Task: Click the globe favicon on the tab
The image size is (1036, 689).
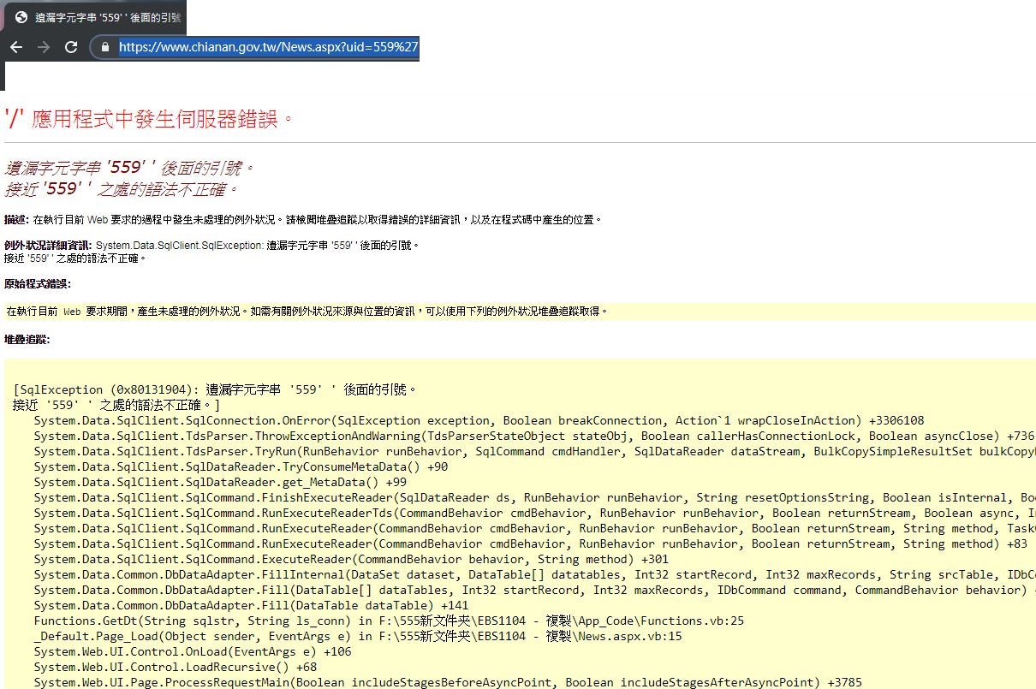Action: click(x=21, y=17)
